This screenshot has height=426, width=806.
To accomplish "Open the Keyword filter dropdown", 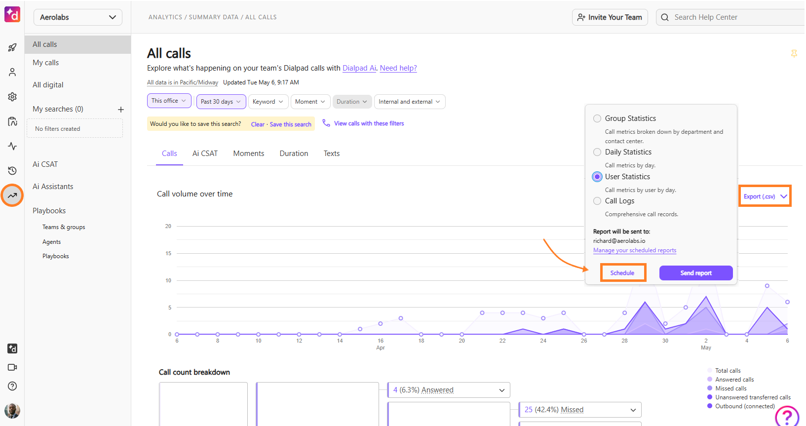I will (268, 102).
